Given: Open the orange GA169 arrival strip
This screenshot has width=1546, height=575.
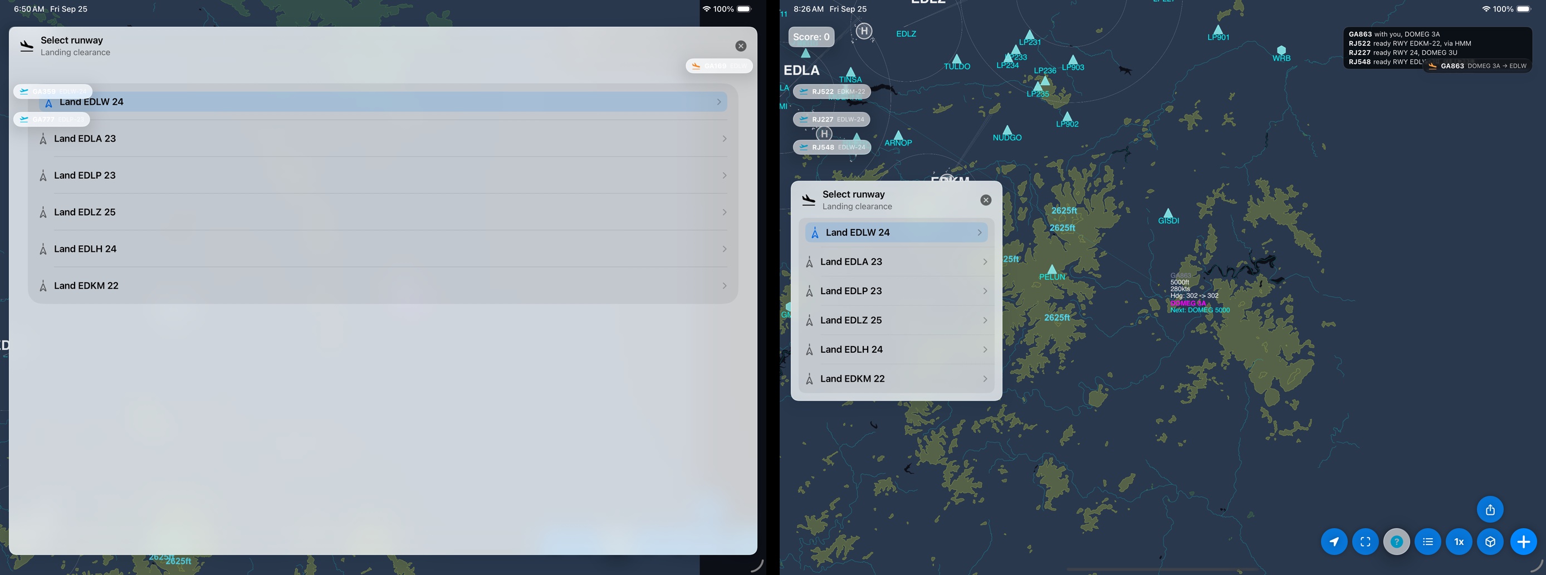Looking at the screenshot, I should [x=719, y=66].
